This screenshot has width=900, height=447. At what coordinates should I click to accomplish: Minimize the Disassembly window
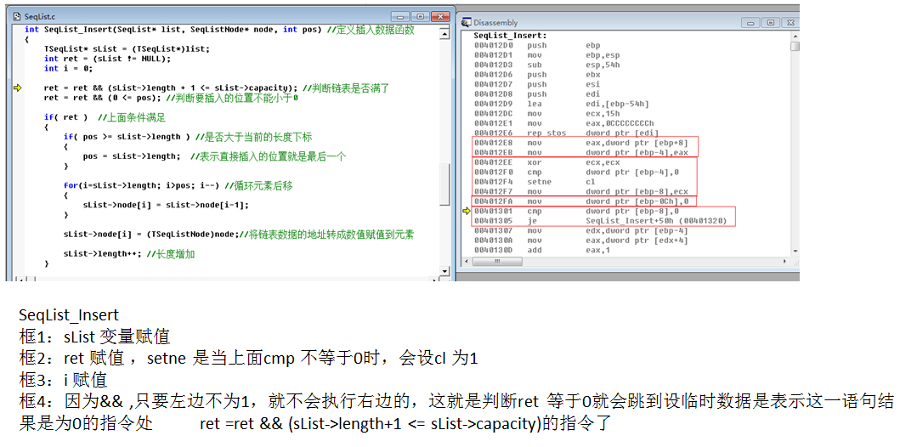tap(749, 23)
